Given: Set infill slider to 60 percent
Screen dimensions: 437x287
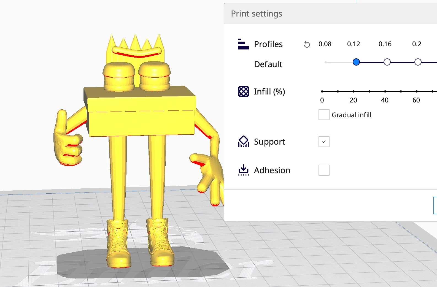Looking at the screenshot, I should [x=416, y=91].
